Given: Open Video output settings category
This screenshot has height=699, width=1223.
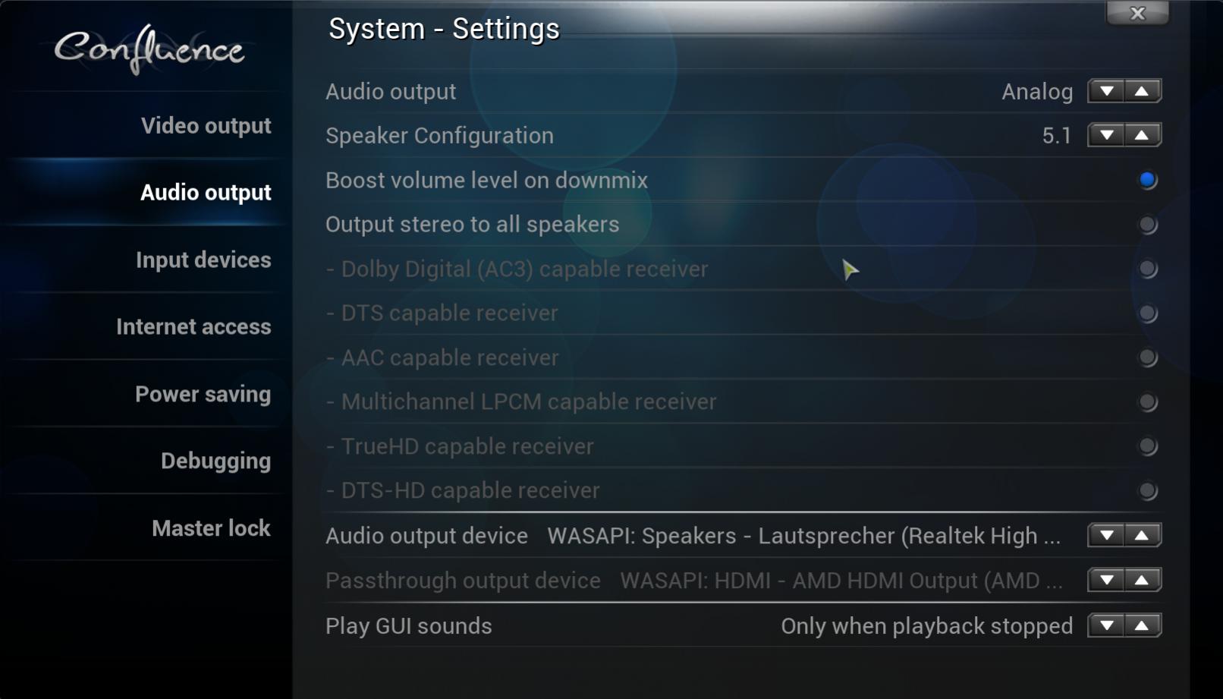Looking at the screenshot, I should click(206, 125).
